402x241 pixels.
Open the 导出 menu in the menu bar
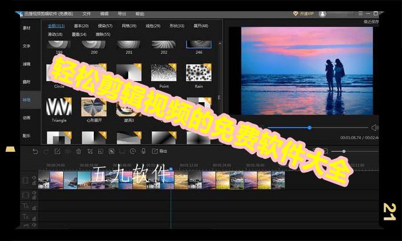click(122, 13)
